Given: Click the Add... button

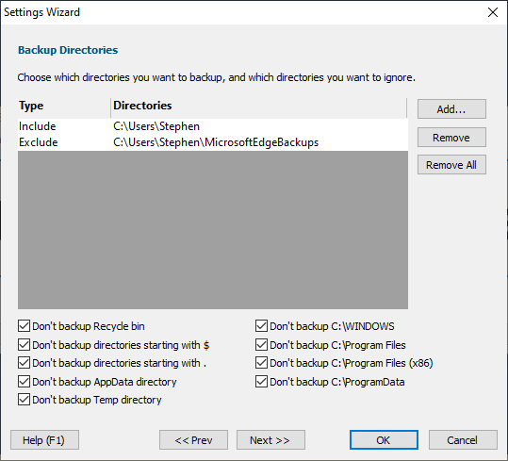Looking at the screenshot, I should pos(451,108).
